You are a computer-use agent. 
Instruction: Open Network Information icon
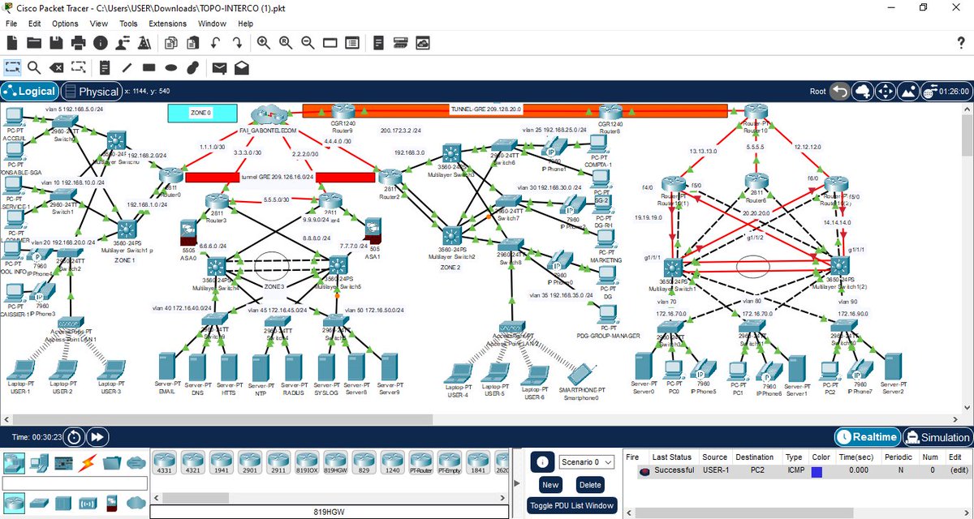coord(101,42)
